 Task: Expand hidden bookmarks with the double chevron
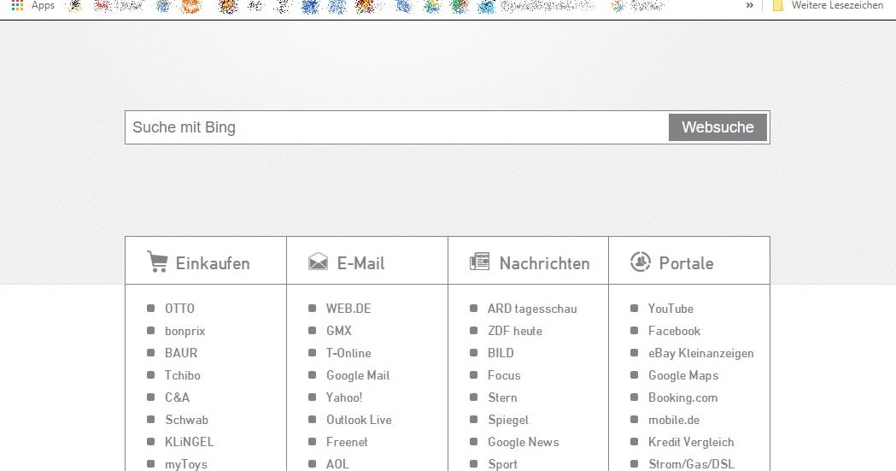[750, 5]
